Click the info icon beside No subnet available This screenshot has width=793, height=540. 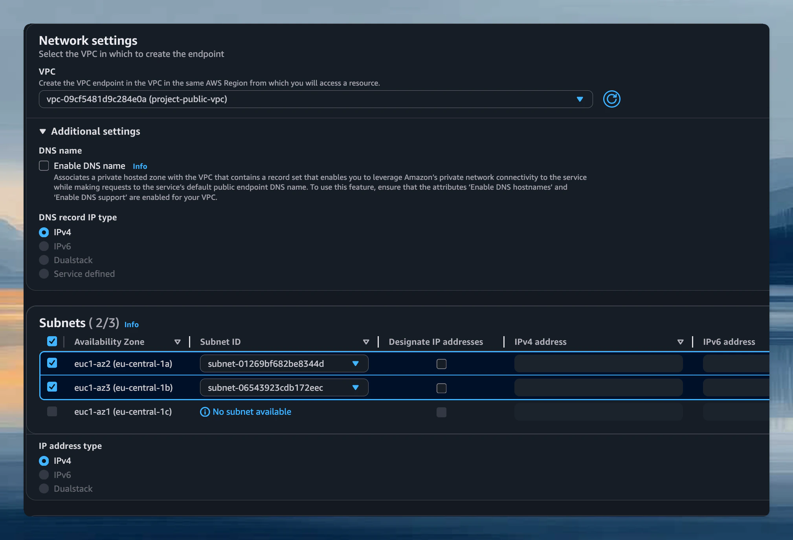coord(205,412)
